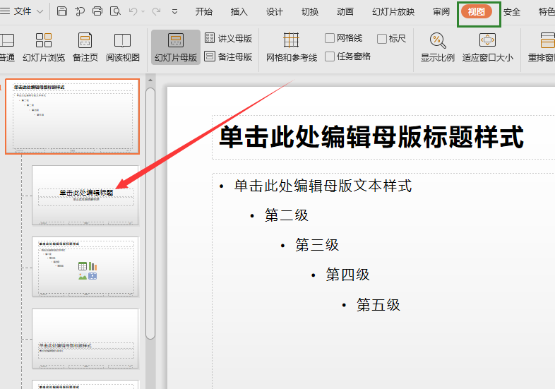Select the title slide layout thumbnail

[85, 195]
